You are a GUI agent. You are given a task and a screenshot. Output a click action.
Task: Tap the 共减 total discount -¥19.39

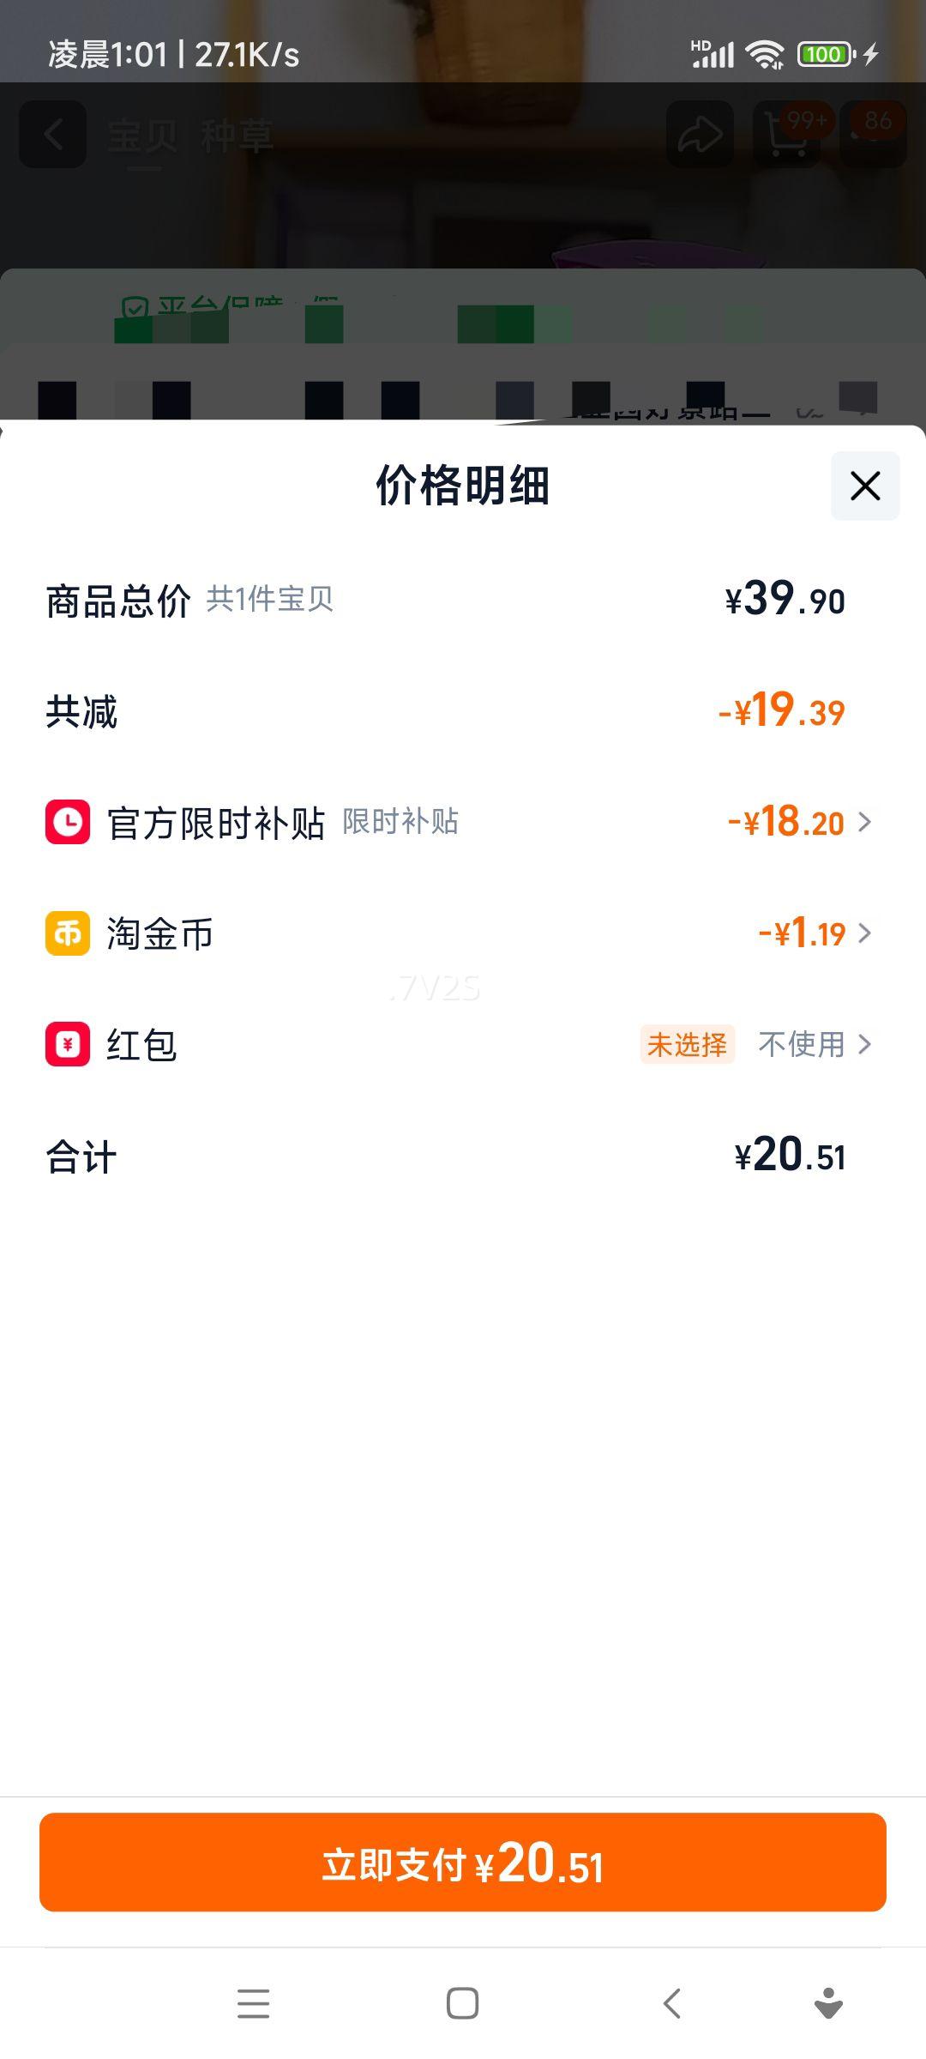(781, 711)
